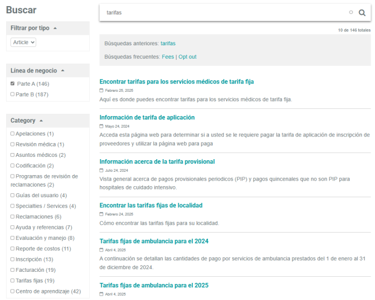This screenshot has height=300, width=375.
Task: Click calendar icon beside Febrero 25, 2025
Action: tap(101, 90)
